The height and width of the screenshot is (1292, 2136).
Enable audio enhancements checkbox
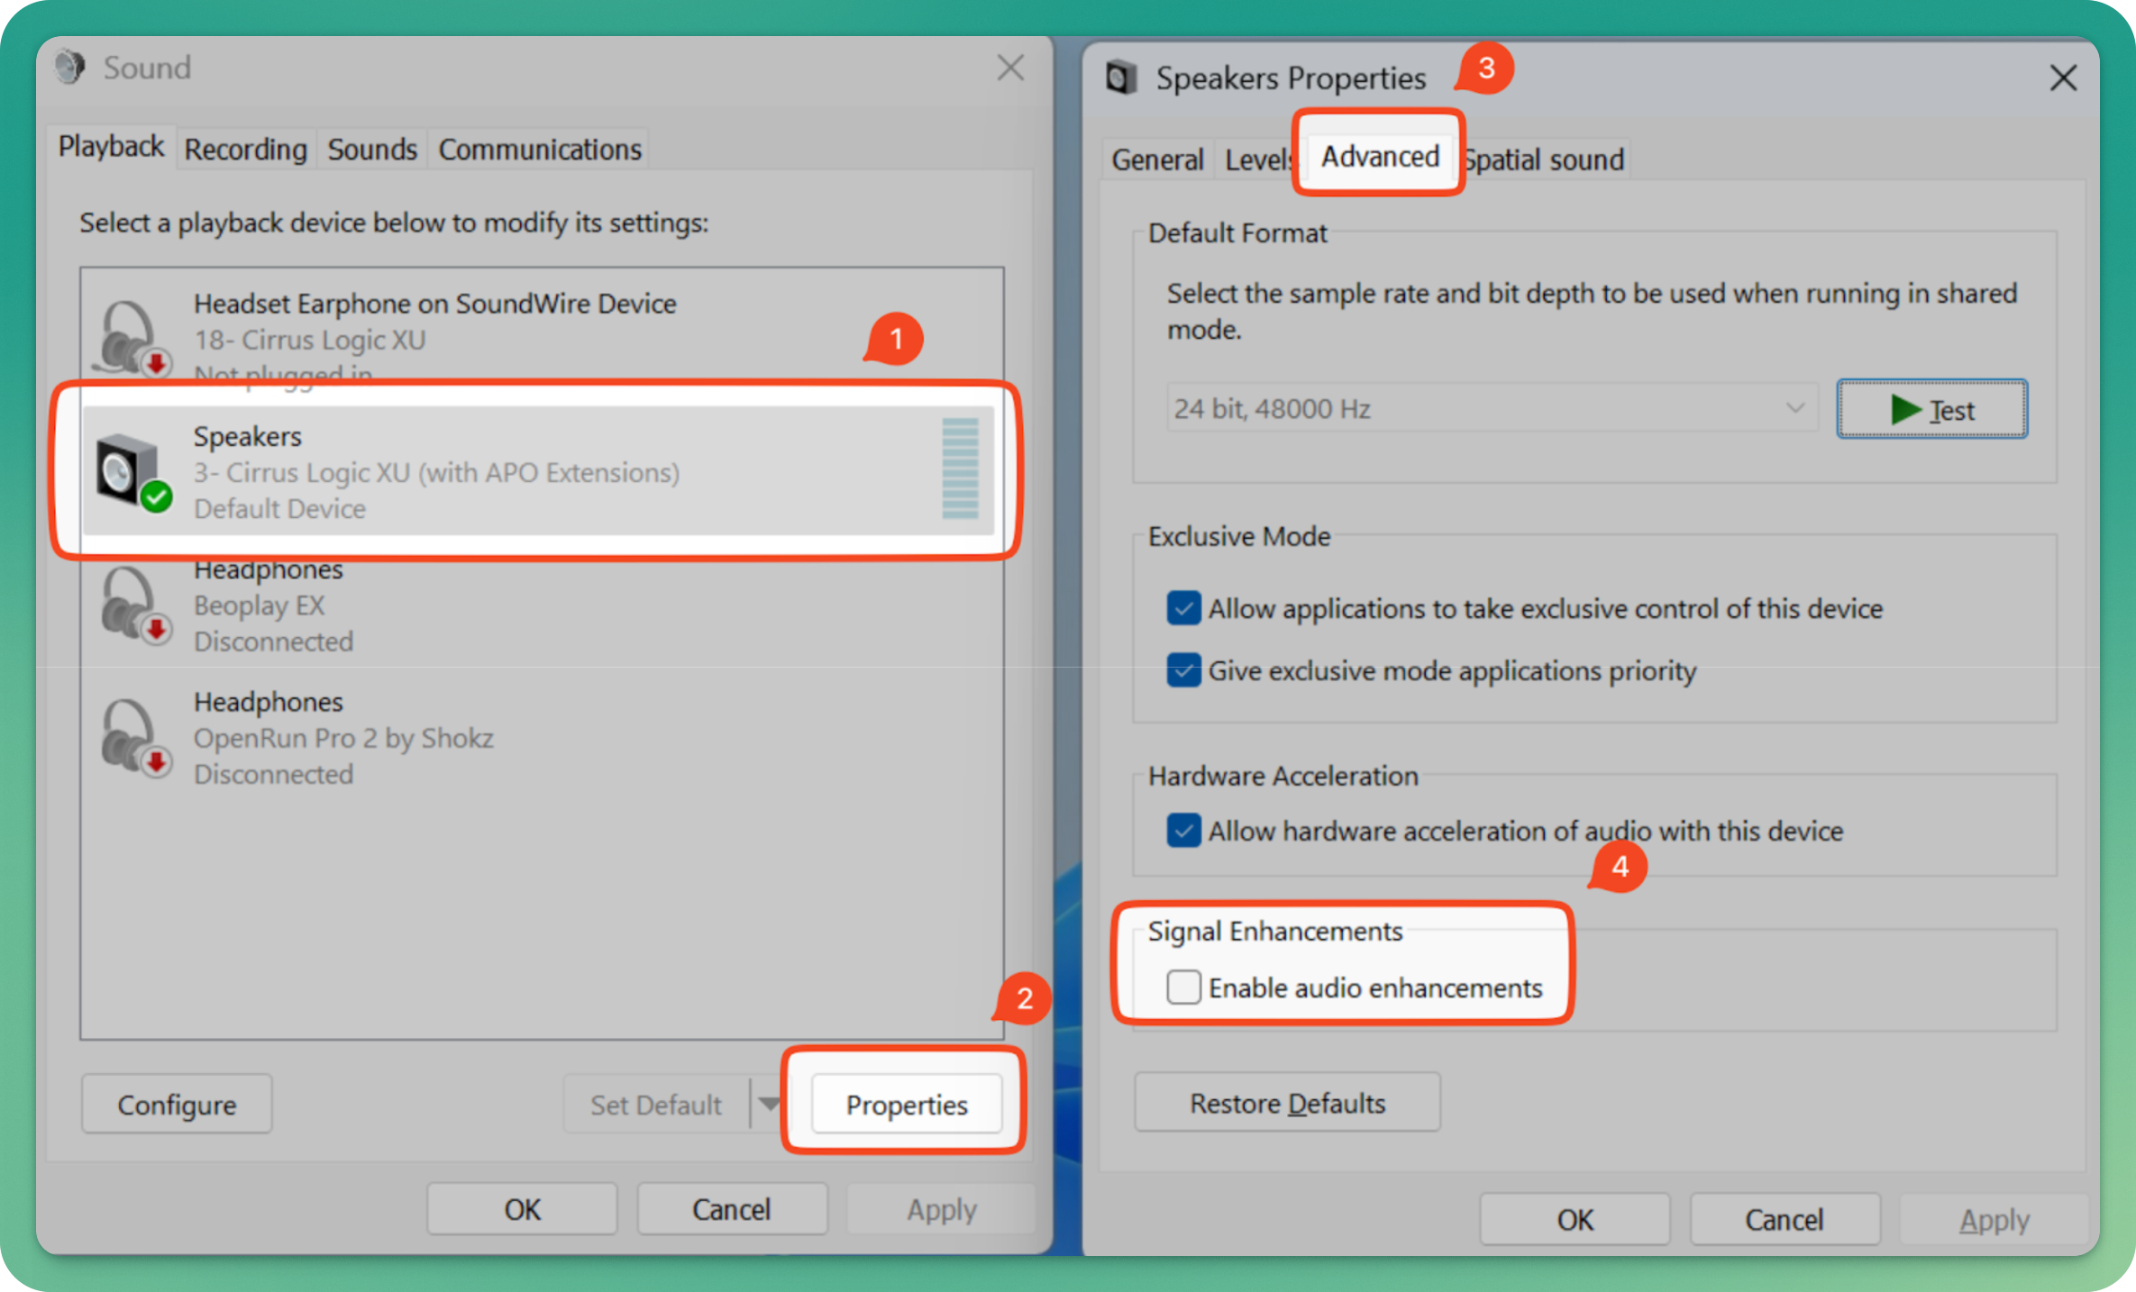(1183, 987)
